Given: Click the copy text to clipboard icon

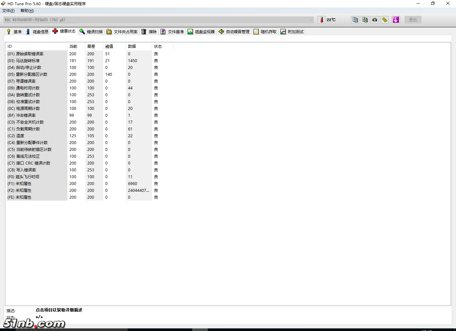Looking at the screenshot, I should point(355,20).
